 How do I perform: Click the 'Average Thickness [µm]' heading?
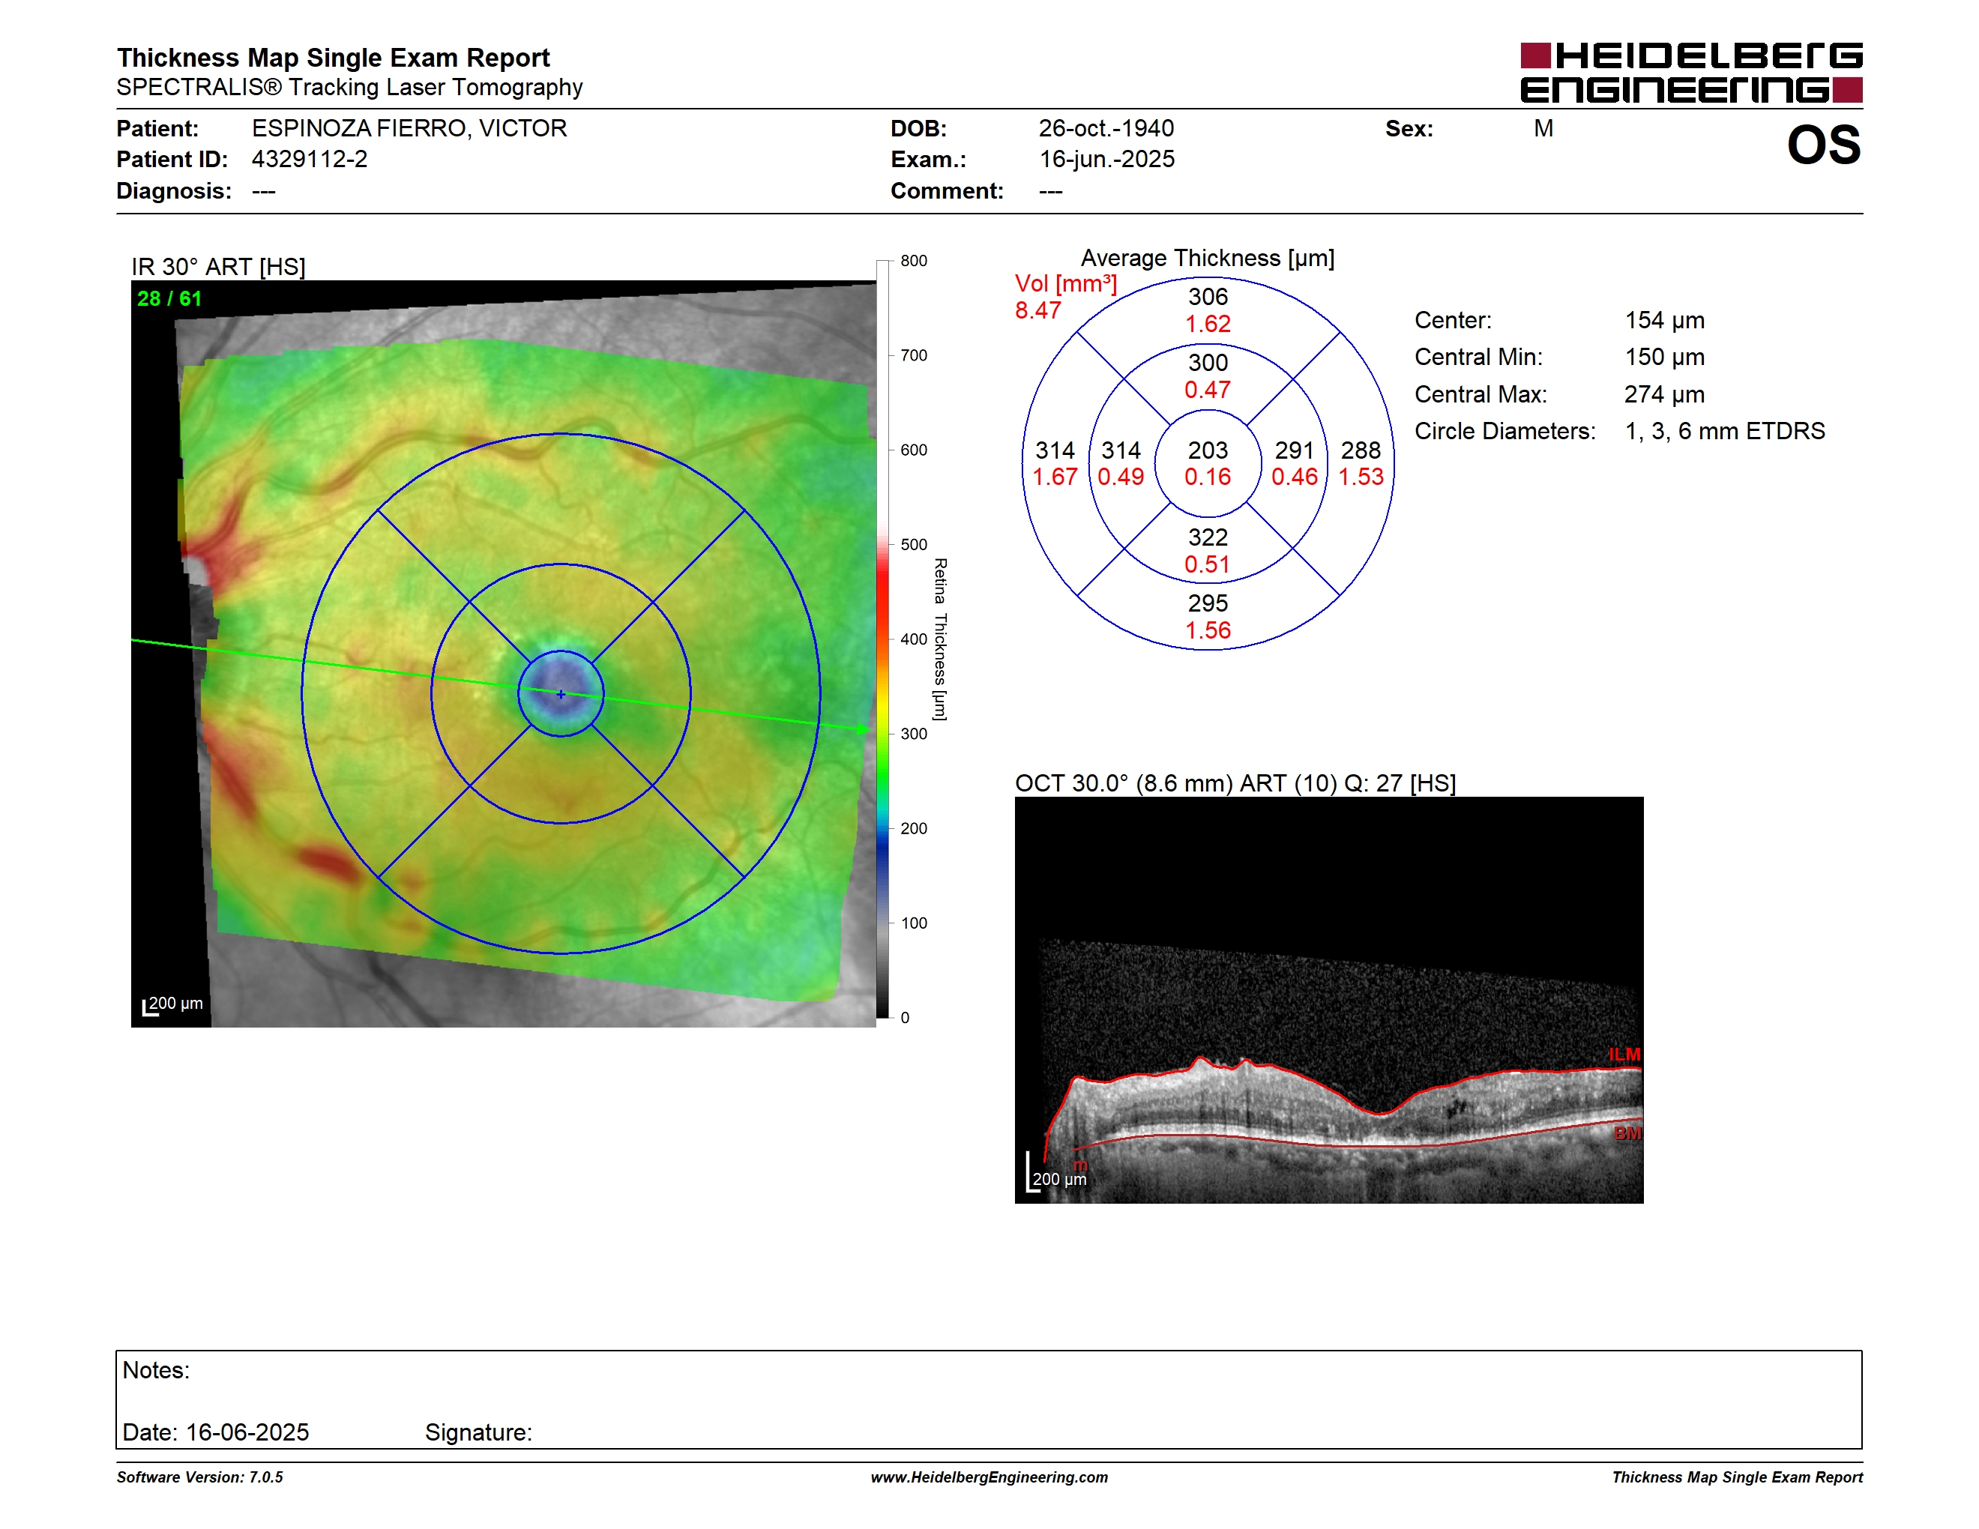click(x=1207, y=258)
